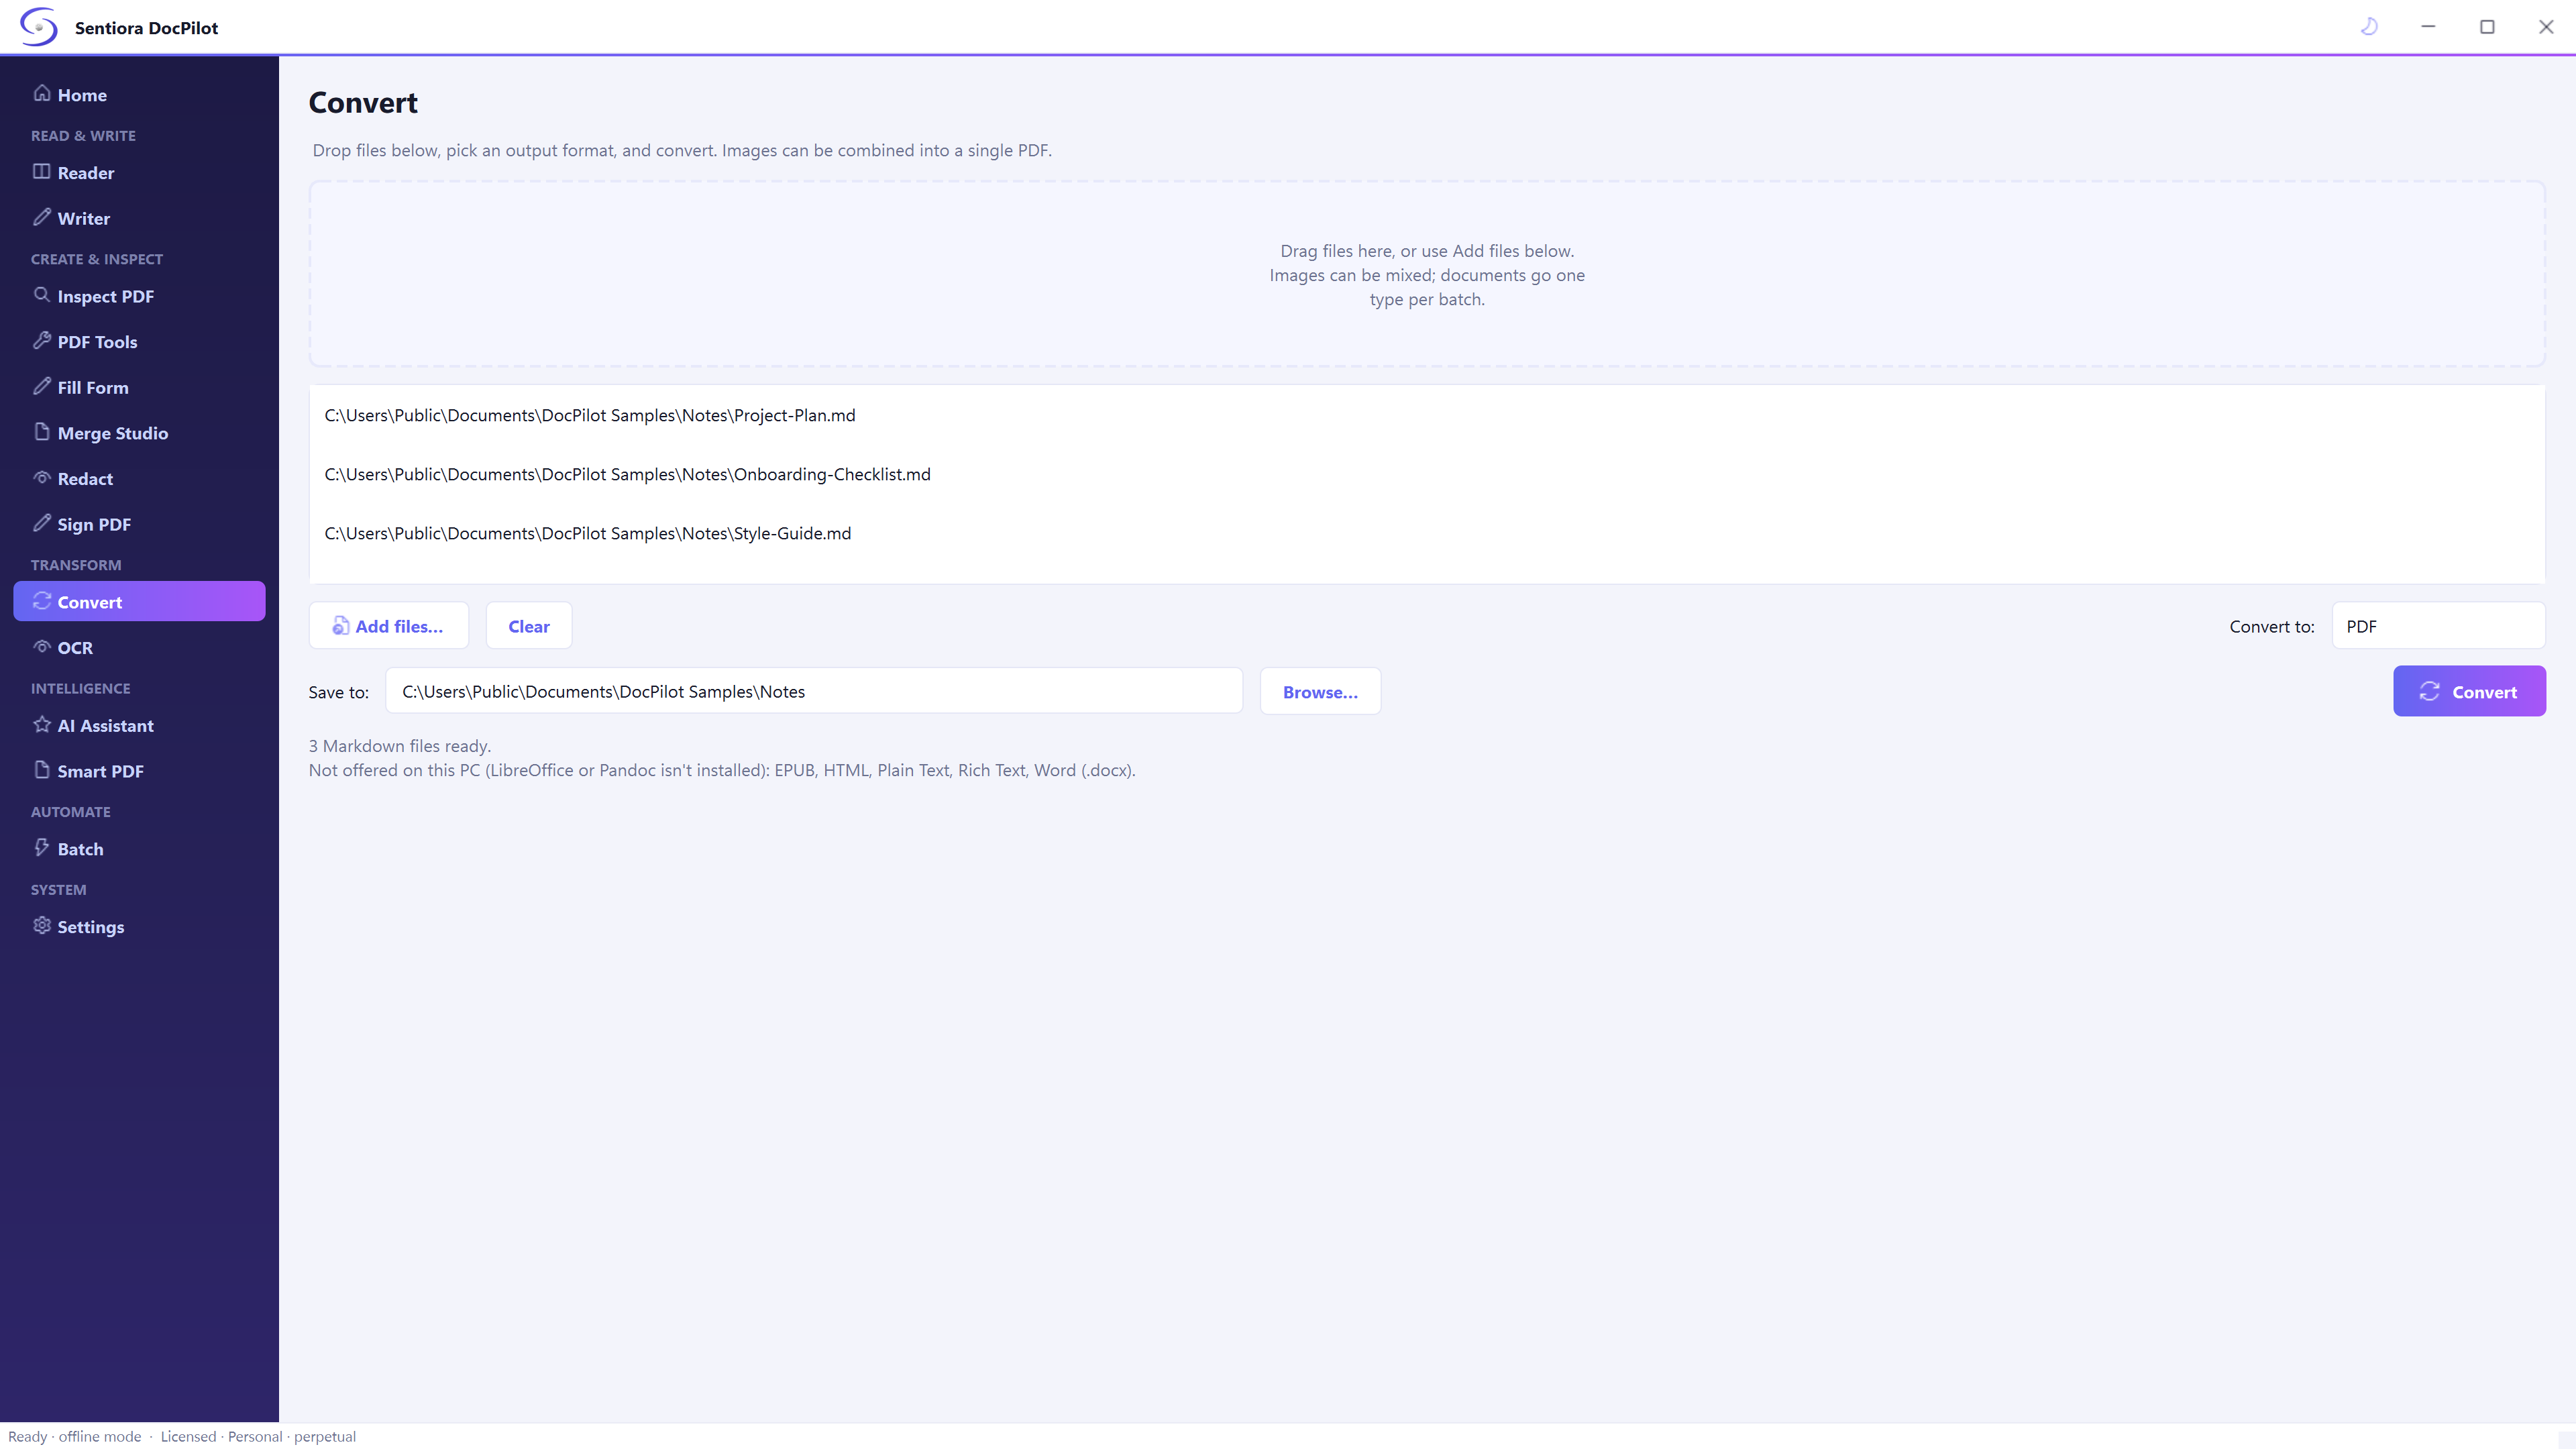Open the Home page icon
The image size is (2576, 1449).
tap(42, 94)
